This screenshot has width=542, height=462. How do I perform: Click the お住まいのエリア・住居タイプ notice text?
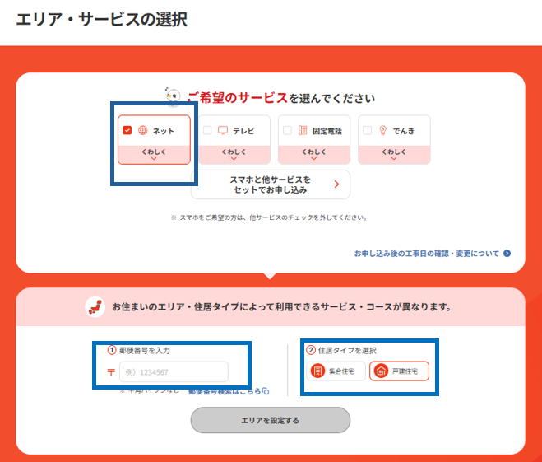tap(282, 307)
